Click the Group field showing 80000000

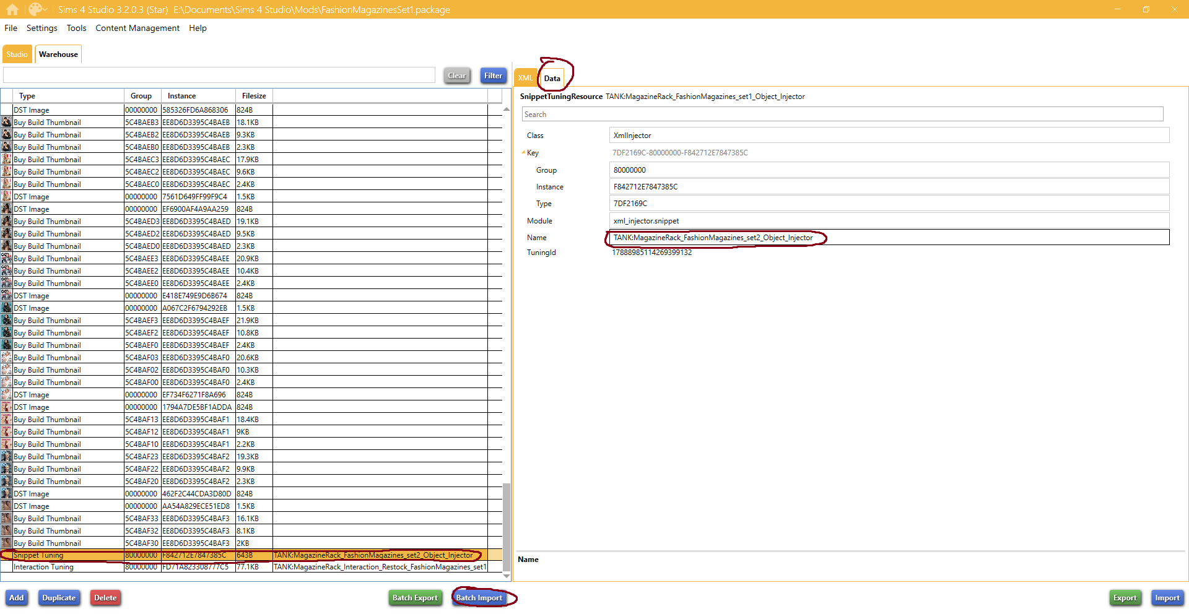tap(889, 170)
